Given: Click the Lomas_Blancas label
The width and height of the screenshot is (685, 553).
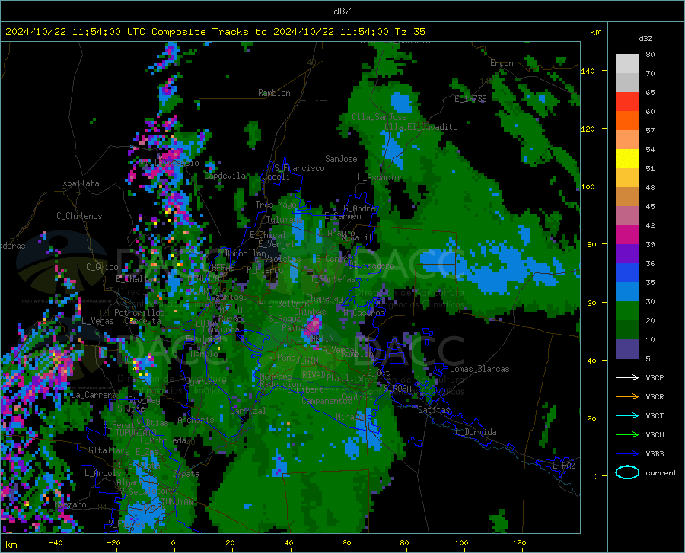Looking at the screenshot, I should [479, 369].
